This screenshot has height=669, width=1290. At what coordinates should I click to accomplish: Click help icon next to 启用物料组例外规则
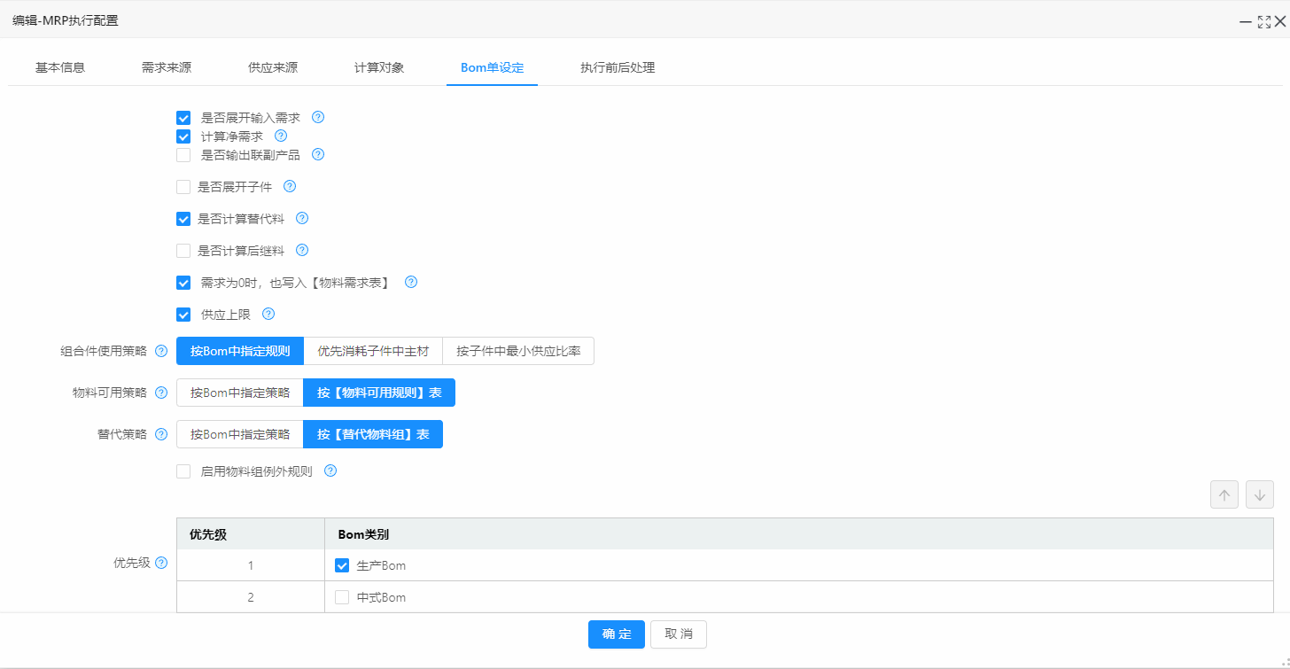coord(330,471)
